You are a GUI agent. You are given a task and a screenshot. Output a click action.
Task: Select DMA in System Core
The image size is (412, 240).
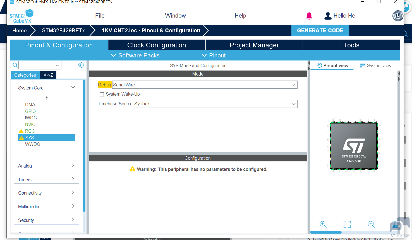[30, 105]
